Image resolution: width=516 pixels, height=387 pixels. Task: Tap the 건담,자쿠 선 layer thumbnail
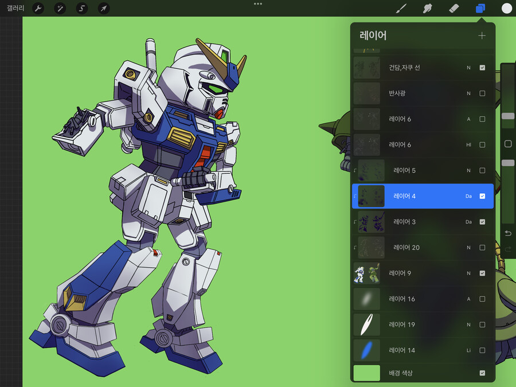366,68
